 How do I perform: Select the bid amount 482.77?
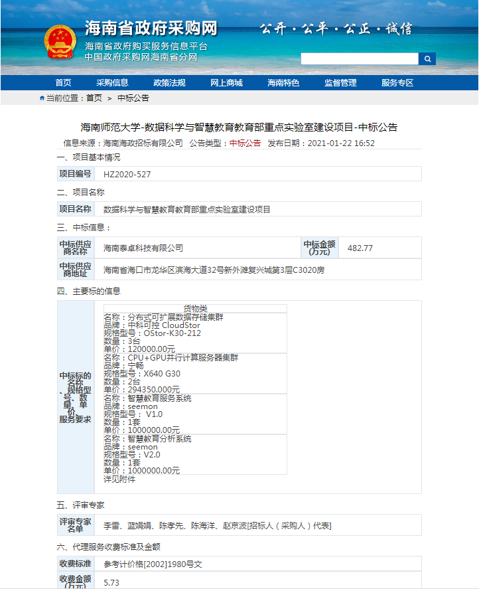[360, 248]
